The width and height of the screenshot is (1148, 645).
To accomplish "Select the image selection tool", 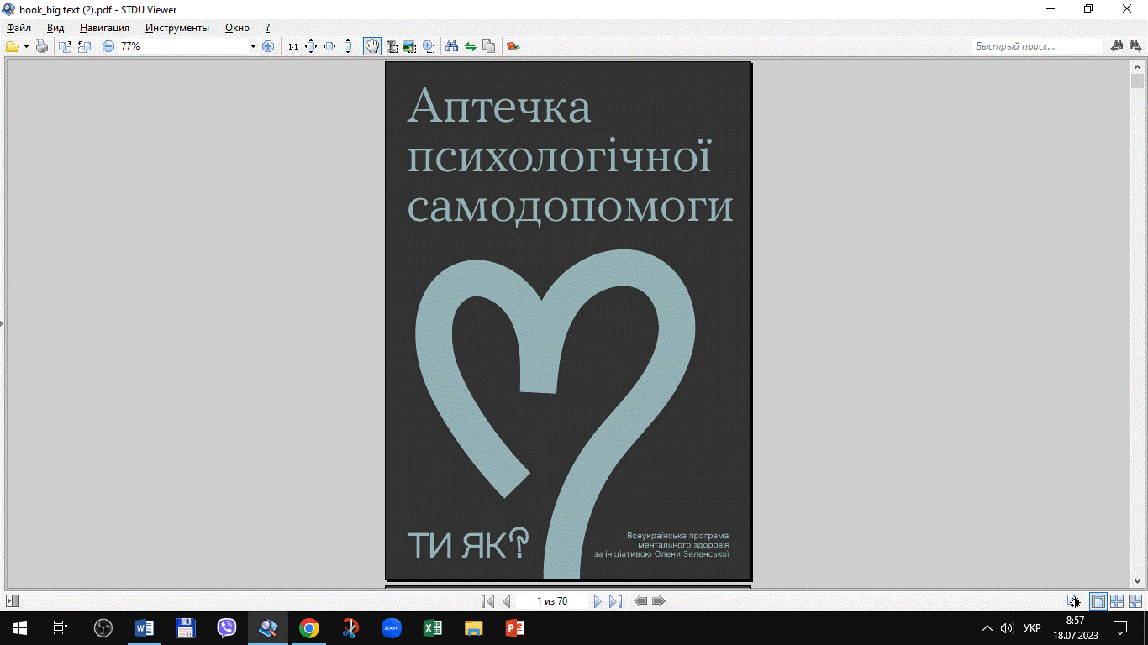I will tap(409, 46).
